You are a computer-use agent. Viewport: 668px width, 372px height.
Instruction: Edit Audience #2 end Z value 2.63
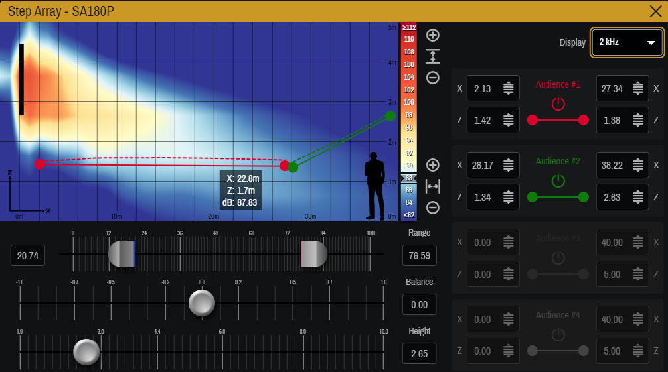coord(613,197)
